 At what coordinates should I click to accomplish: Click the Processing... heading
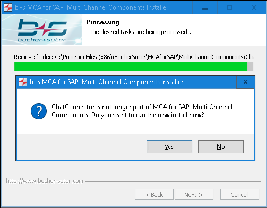click(x=106, y=22)
